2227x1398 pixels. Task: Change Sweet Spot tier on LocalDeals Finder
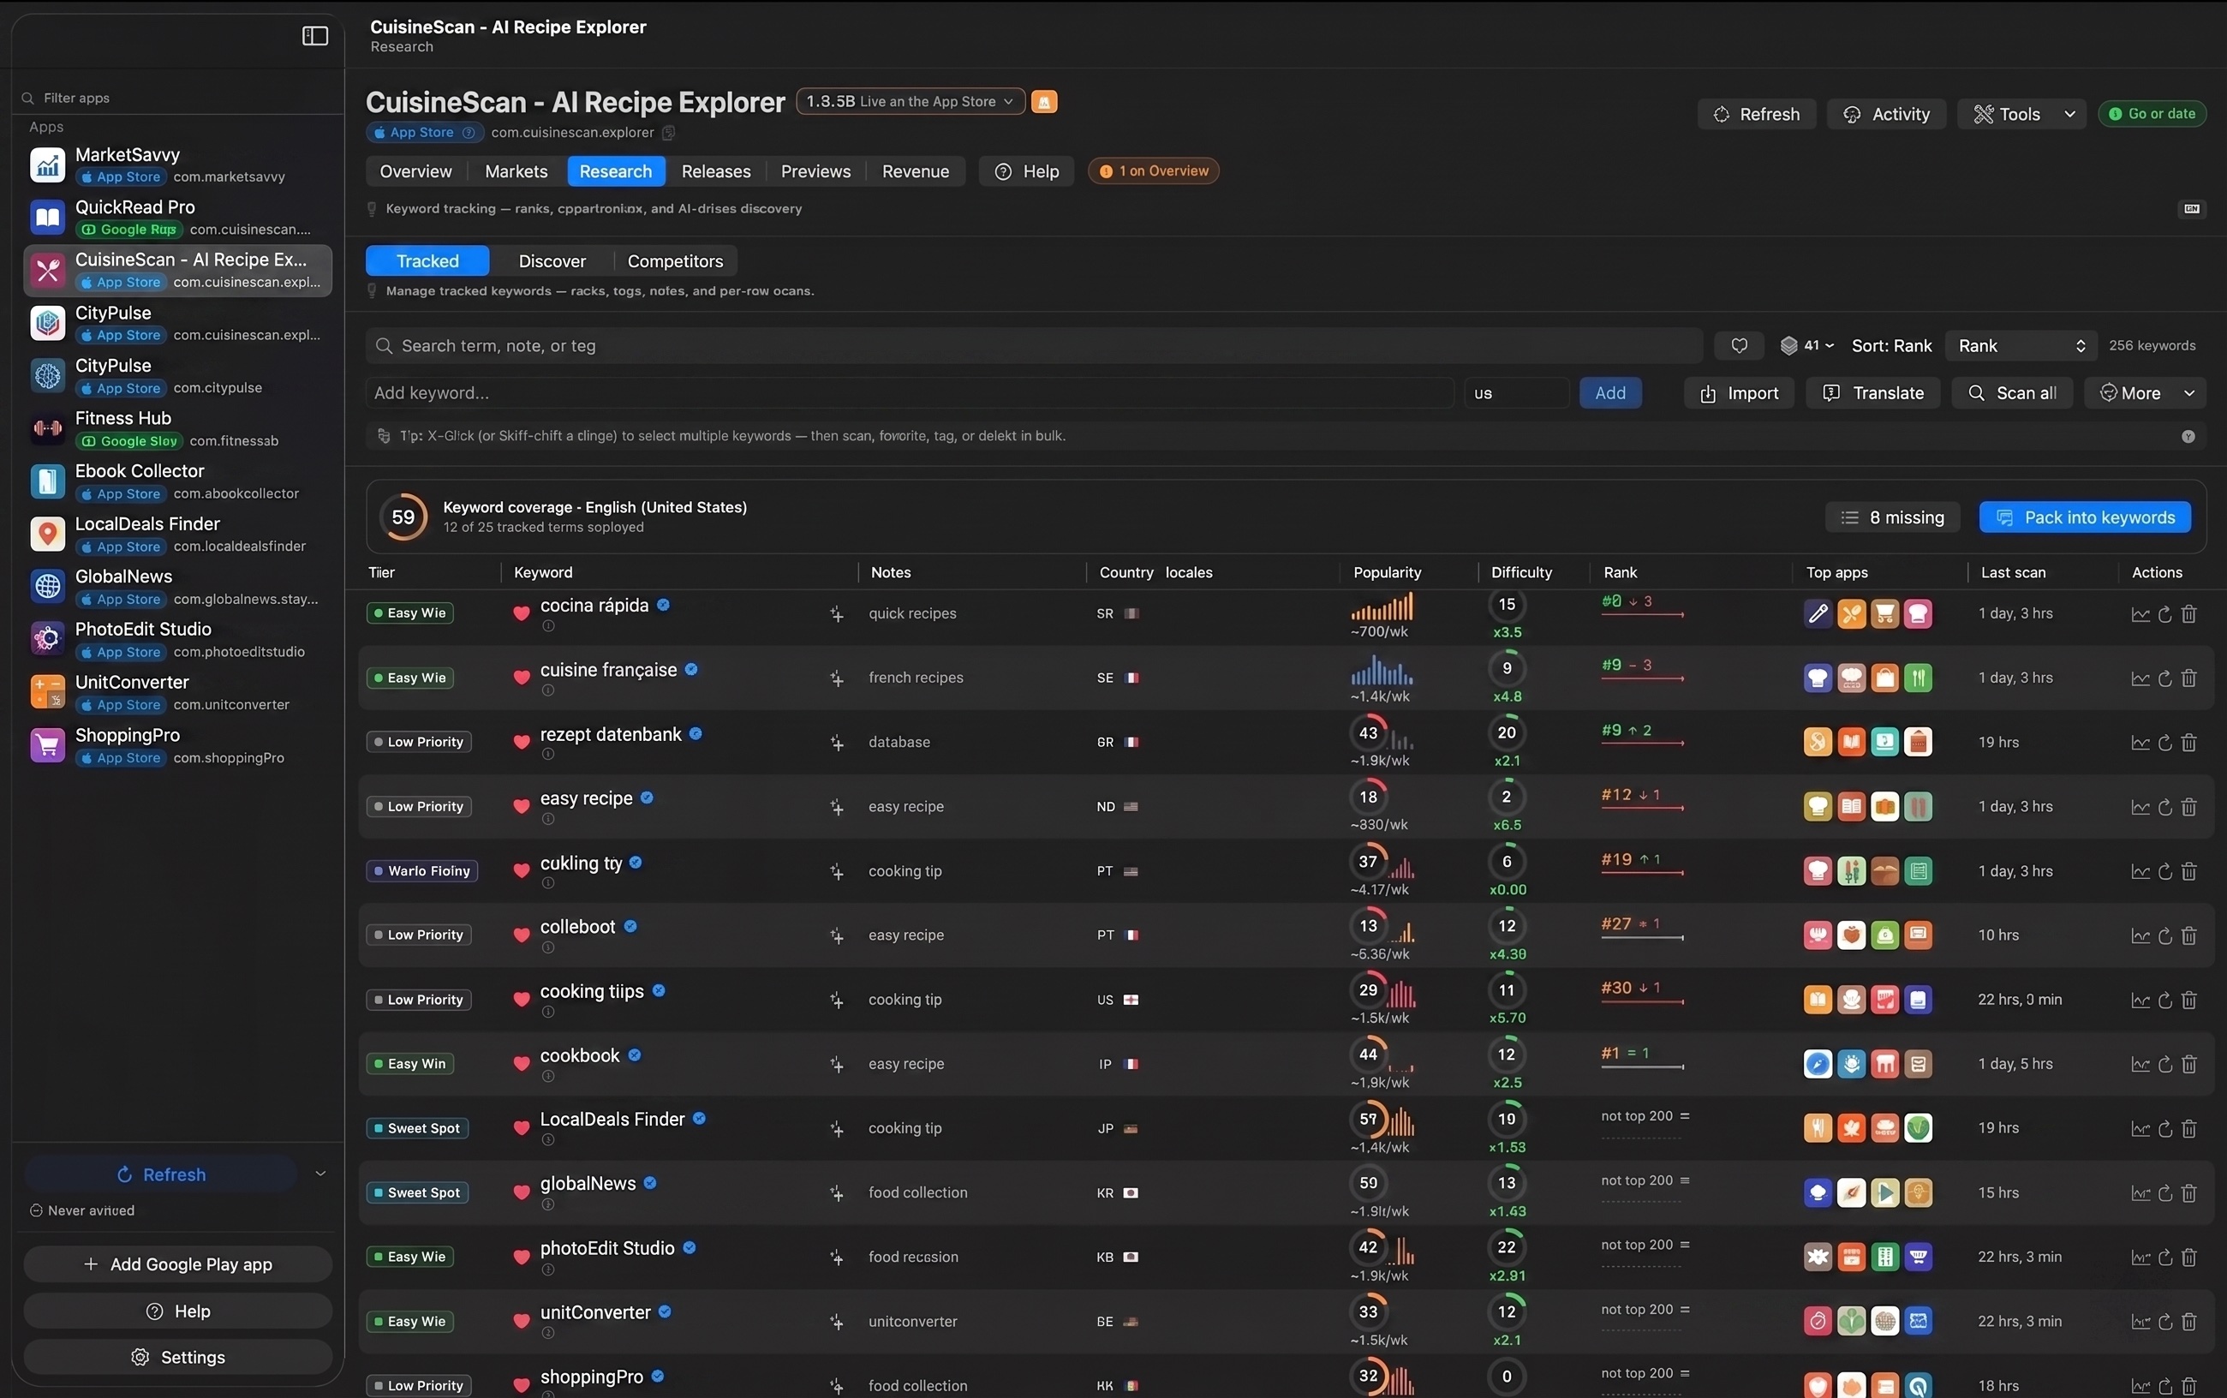[x=417, y=1128]
